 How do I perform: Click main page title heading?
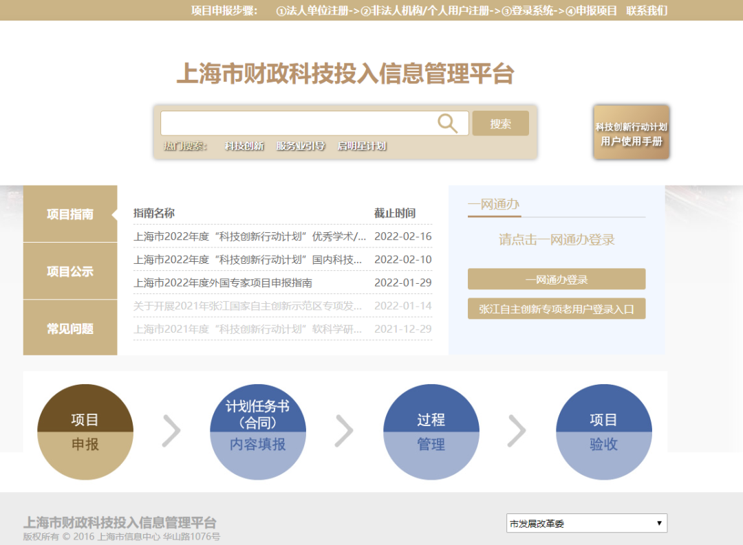coord(345,74)
